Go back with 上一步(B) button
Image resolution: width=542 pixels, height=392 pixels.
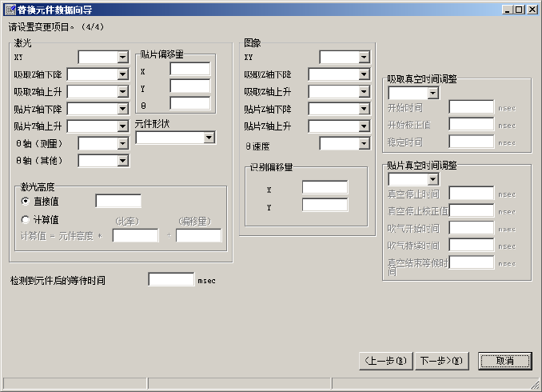386,361
